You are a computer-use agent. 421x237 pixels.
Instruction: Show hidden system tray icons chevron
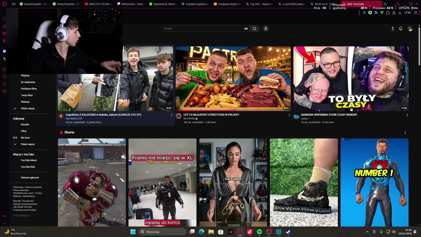[367, 232]
